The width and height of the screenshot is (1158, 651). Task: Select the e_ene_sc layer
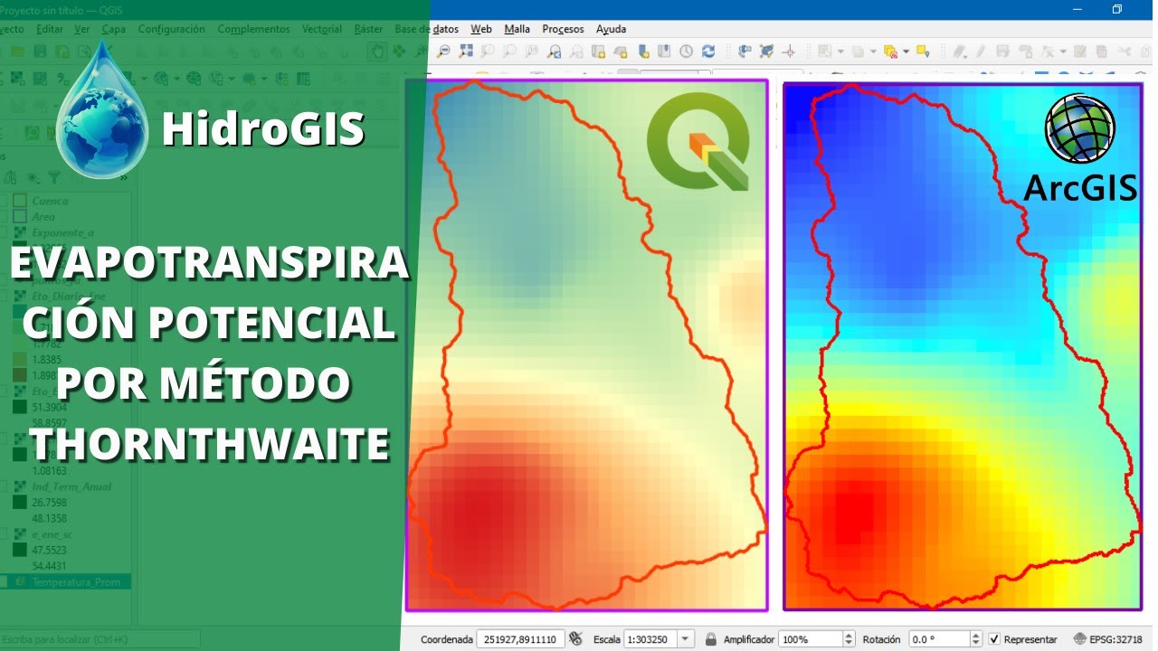(x=52, y=534)
